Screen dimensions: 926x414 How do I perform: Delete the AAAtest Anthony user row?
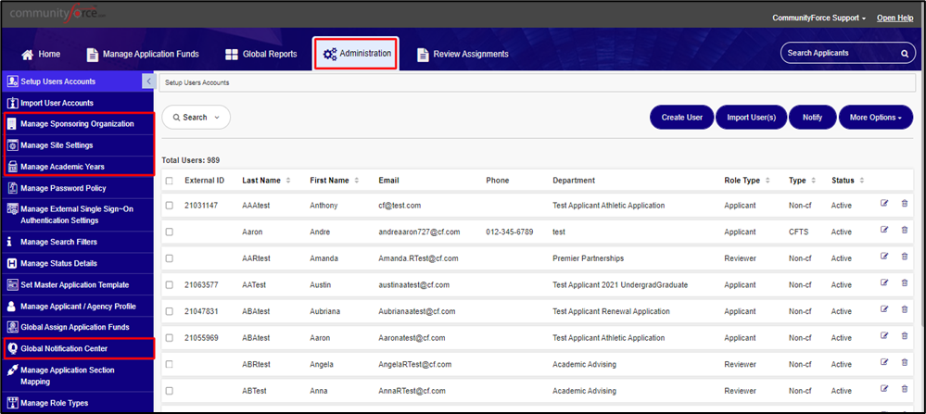904,203
